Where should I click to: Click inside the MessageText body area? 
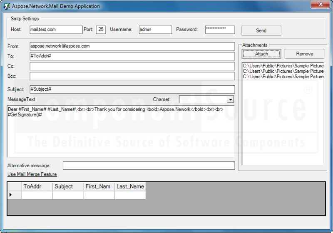coord(121,131)
